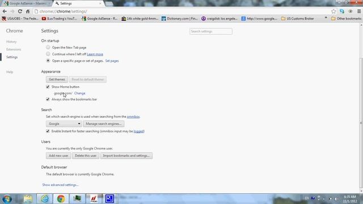
Task: Click Import bookmarks and settings button
Action: [x=126, y=156]
